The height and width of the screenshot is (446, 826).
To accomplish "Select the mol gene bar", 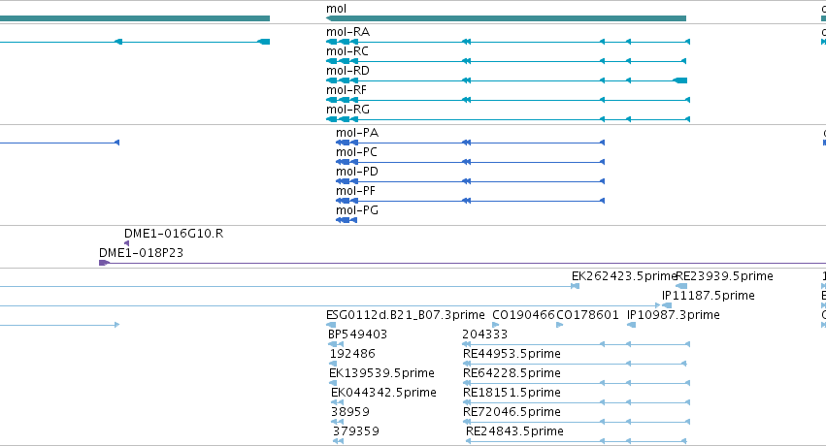I will point(507,18).
